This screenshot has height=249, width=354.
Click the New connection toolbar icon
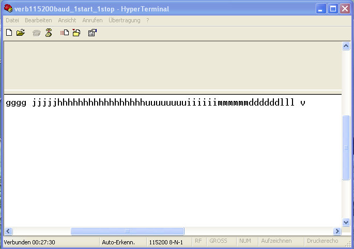click(x=9, y=33)
